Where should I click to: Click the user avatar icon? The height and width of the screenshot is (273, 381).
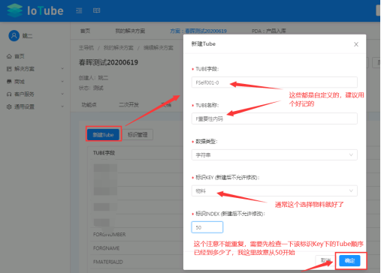[14, 36]
